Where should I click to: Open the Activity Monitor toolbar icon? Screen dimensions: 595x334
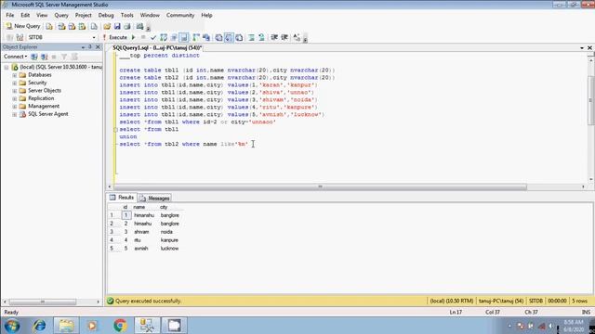pos(139,26)
